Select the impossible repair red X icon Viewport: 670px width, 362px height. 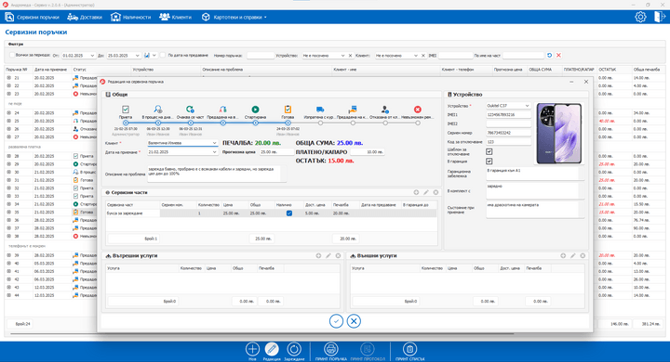(x=418, y=110)
